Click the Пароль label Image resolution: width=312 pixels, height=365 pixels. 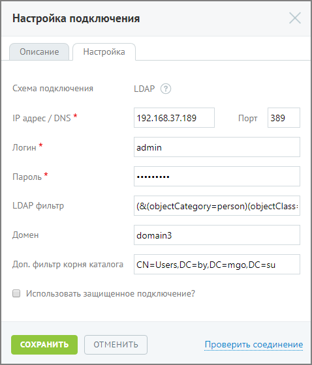click(27, 177)
